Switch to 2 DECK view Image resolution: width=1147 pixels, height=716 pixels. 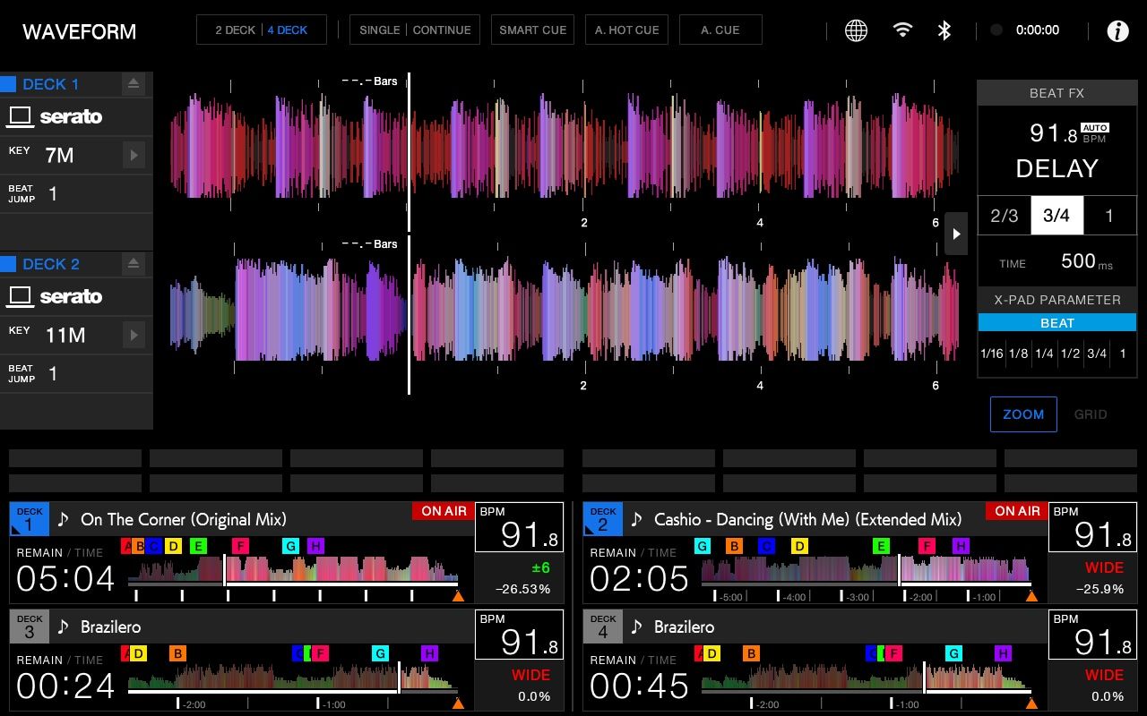[235, 30]
